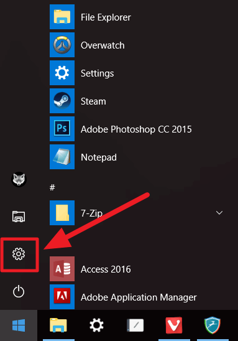Open File Explorer from the Start sidebar
This screenshot has height=341, width=238.
pyautogui.click(x=19, y=217)
